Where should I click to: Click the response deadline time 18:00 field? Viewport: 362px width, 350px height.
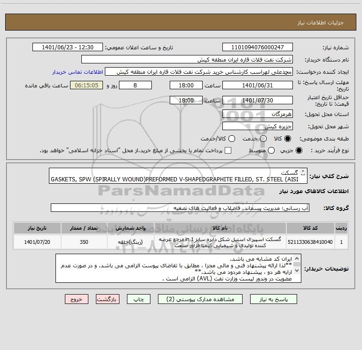click(186, 85)
